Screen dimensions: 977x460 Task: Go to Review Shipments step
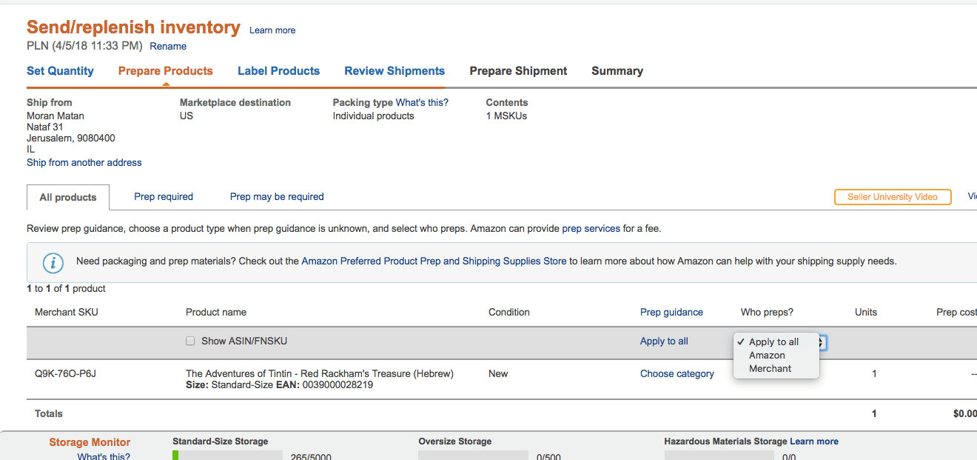click(x=395, y=71)
